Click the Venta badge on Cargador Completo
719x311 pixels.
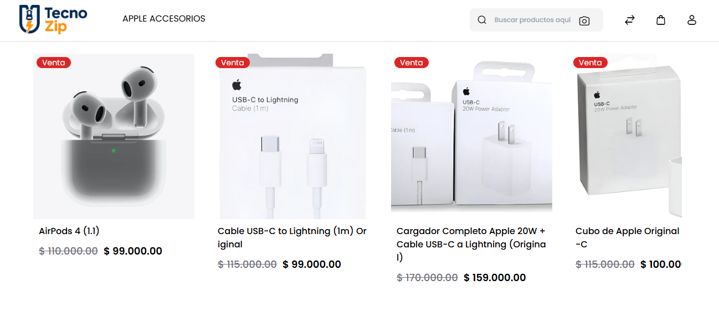click(x=412, y=63)
